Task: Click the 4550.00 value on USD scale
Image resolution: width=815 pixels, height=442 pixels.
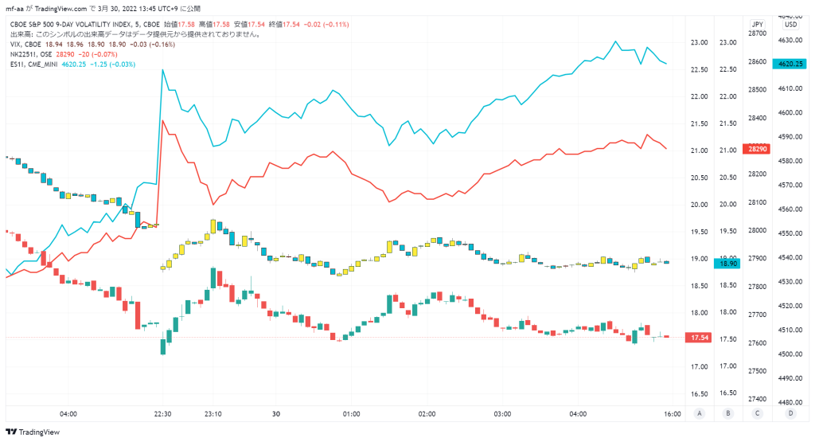Action: (790, 233)
